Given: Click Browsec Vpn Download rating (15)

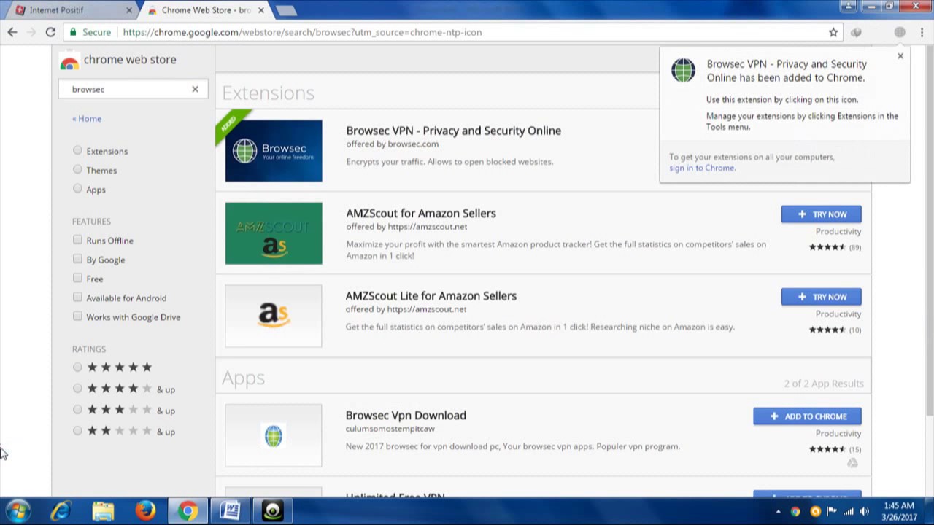Looking at the screenshot, I should (835, 449).
